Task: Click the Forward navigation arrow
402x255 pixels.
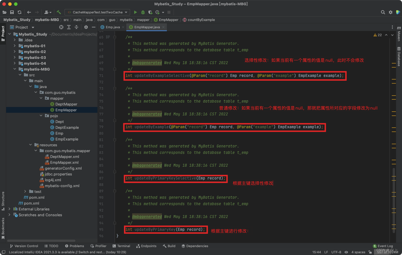Action: pos(37,12)
